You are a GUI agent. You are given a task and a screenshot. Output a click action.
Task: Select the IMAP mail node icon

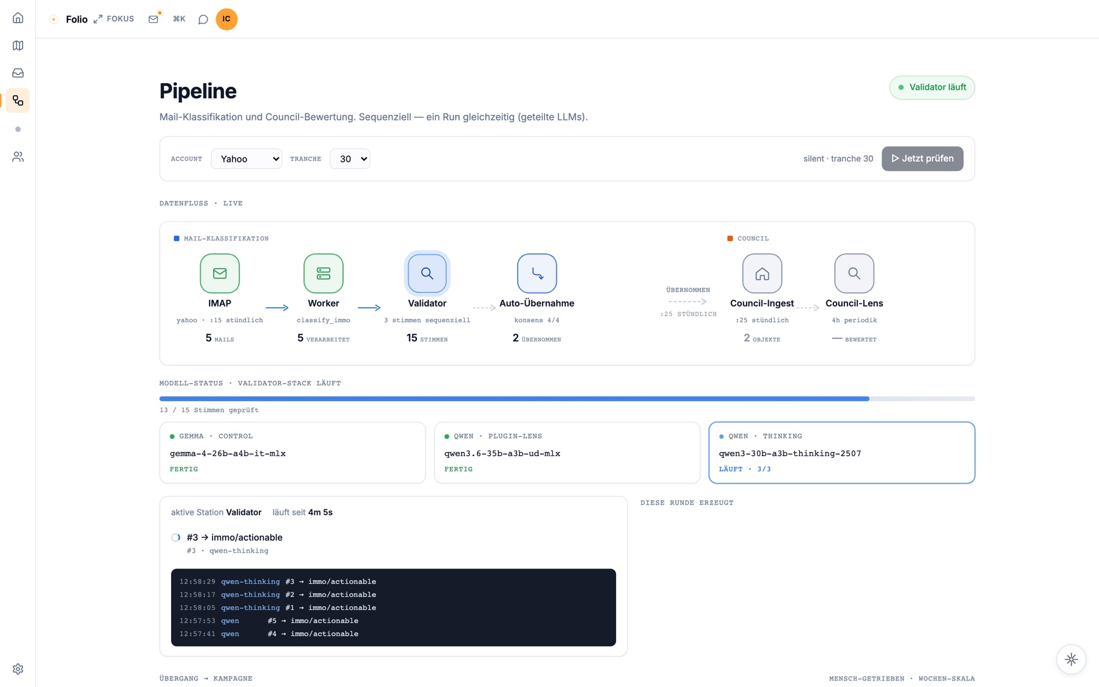[x=220, y=274]
